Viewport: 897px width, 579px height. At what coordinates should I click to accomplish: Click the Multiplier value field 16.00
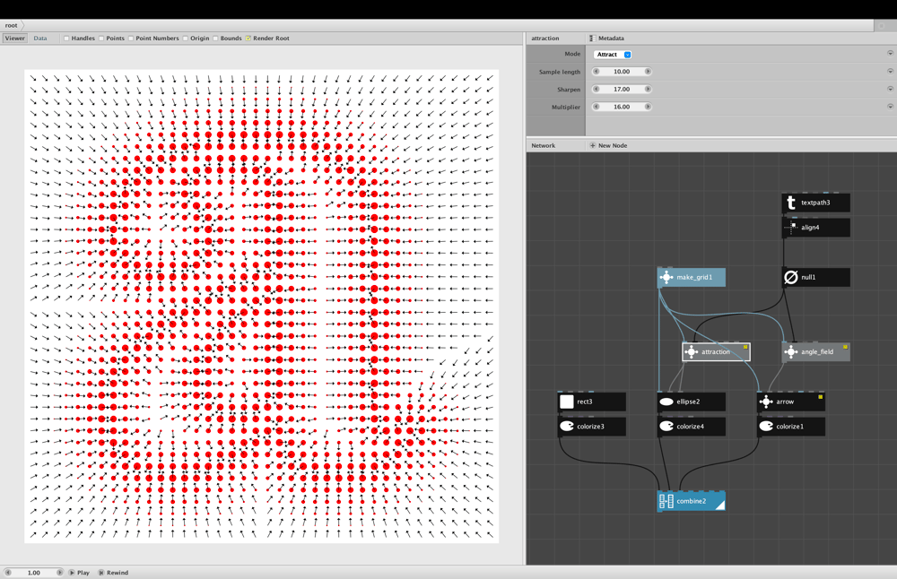coord(622,107)
